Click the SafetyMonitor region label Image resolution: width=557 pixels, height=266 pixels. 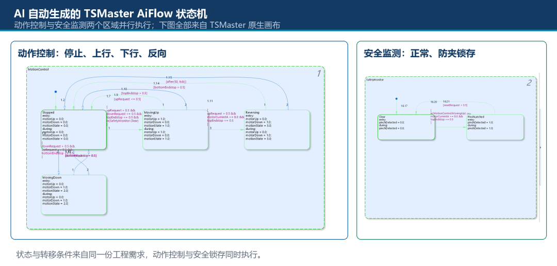(x=375, y=80)
